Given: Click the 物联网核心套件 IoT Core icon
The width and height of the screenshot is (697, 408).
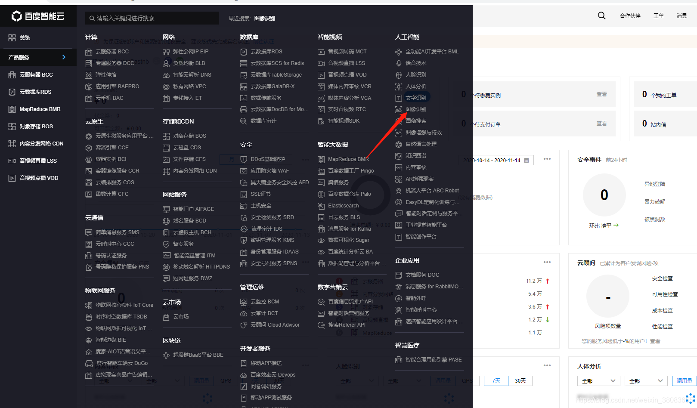Looking at the screenshot, I should pos(89,305).
